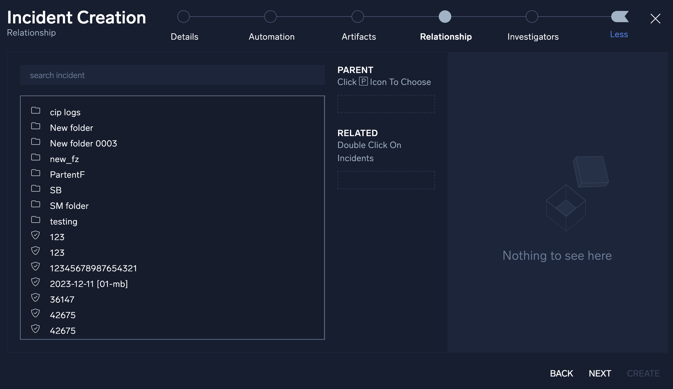
Task: Click the shield icon beside "2023-12-11 [01-mb]"
Action: click(x=35, y=282)
